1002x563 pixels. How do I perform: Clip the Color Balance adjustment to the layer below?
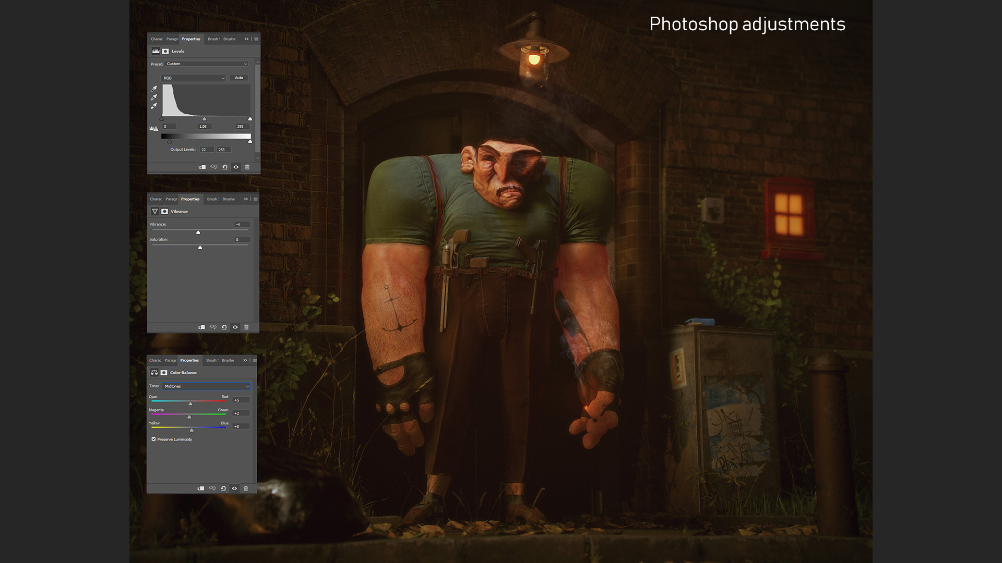coord(200,488)
